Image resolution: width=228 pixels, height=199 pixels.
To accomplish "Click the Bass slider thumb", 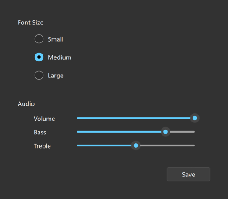I will pyautogui.click(x=166, y=132).
